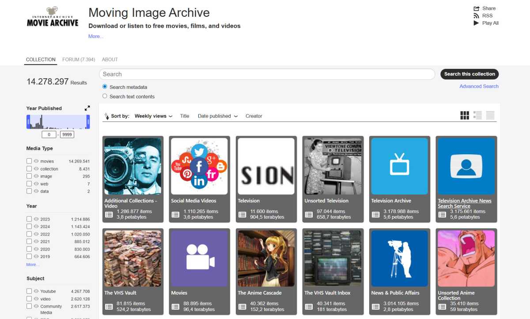The height and width of the screenshot is (319, 530).
Task: Click the Search this collection button
Action: 469,74
